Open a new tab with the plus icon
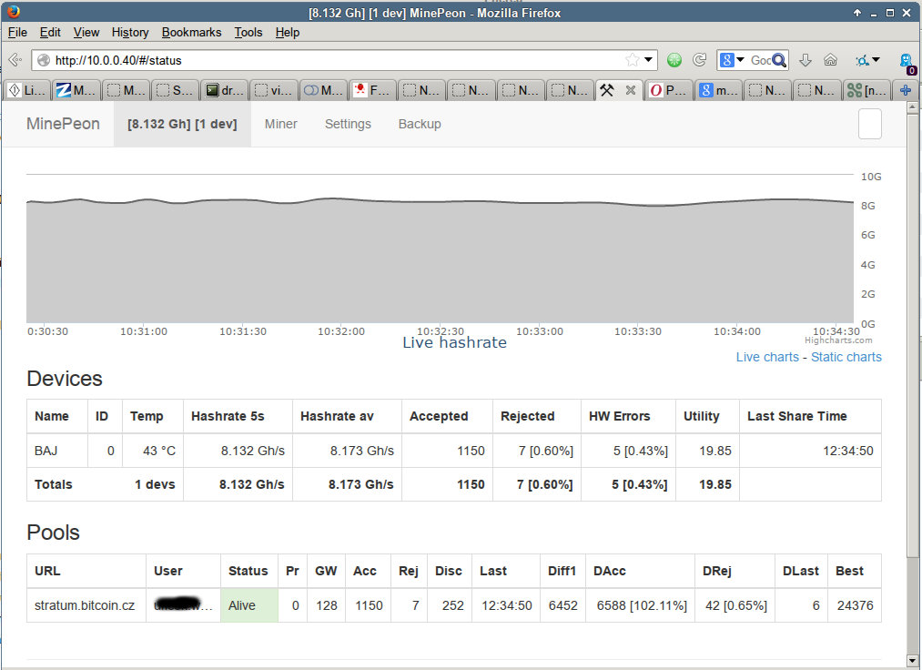The width and height of the screenshot is (922, 670). 905,90
